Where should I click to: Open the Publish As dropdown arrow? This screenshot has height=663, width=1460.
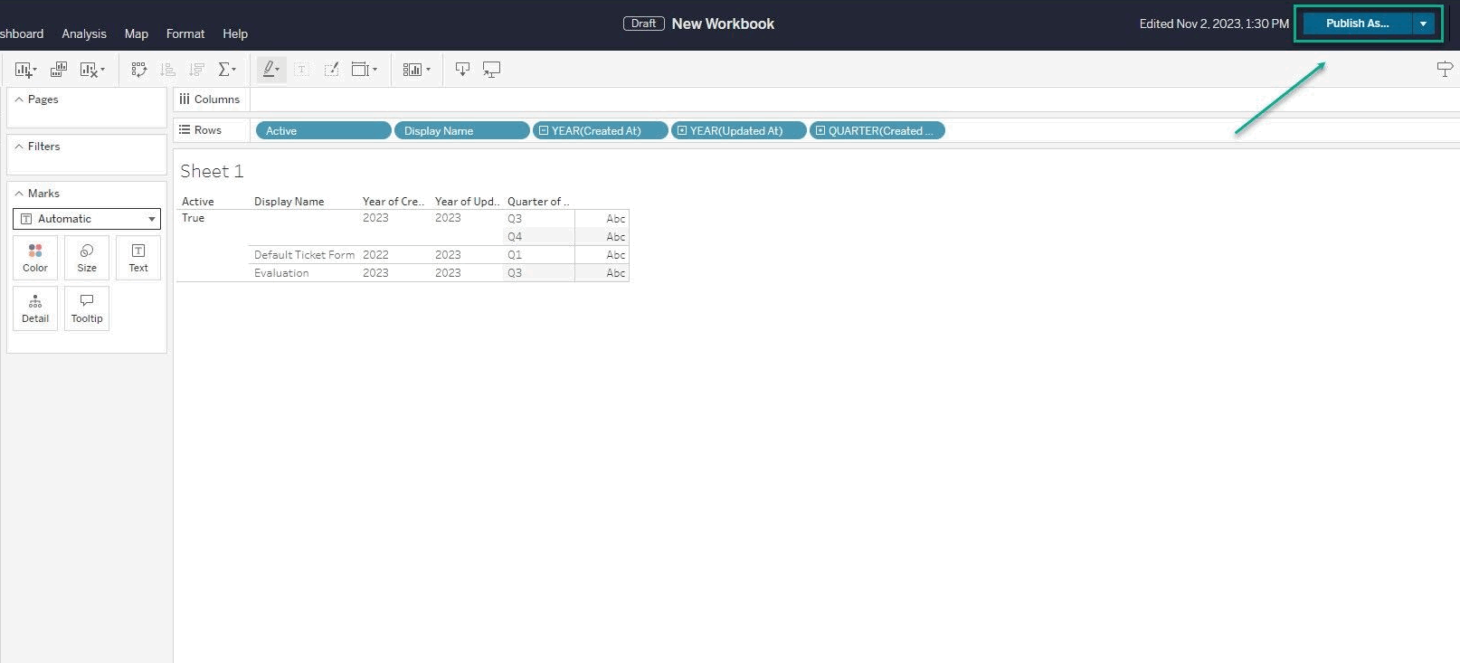pyautogui.click(x=1423, y=24)
